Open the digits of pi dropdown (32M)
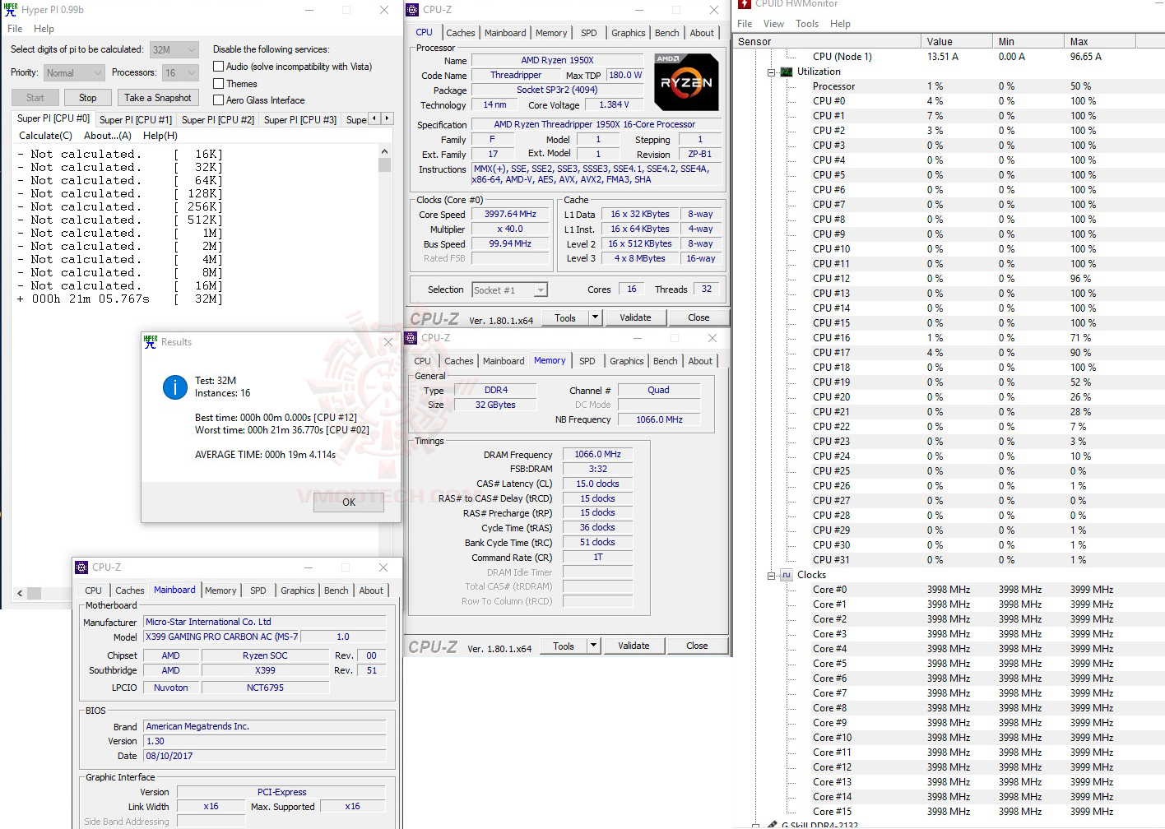 click(x=174, y=49)
